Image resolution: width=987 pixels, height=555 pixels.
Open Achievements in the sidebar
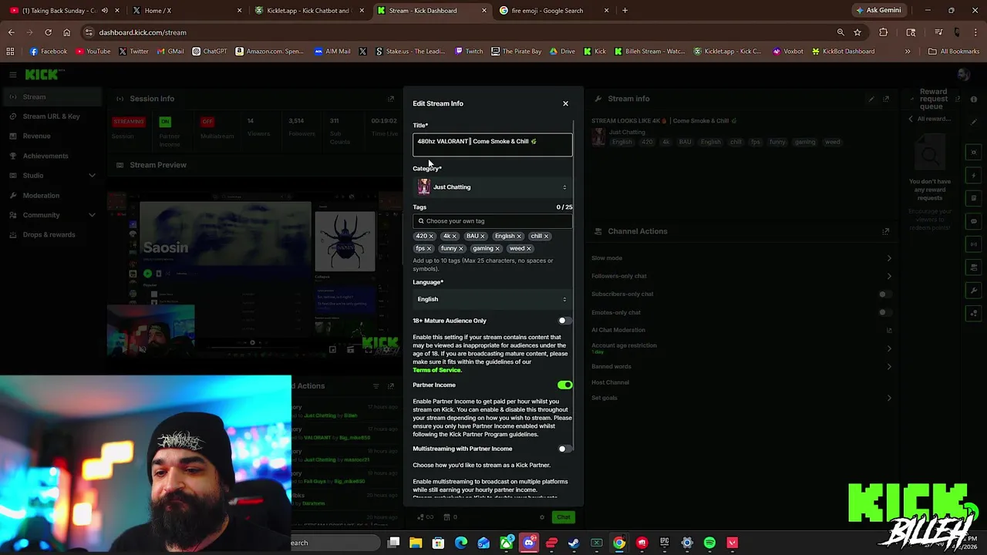point(51,156)
